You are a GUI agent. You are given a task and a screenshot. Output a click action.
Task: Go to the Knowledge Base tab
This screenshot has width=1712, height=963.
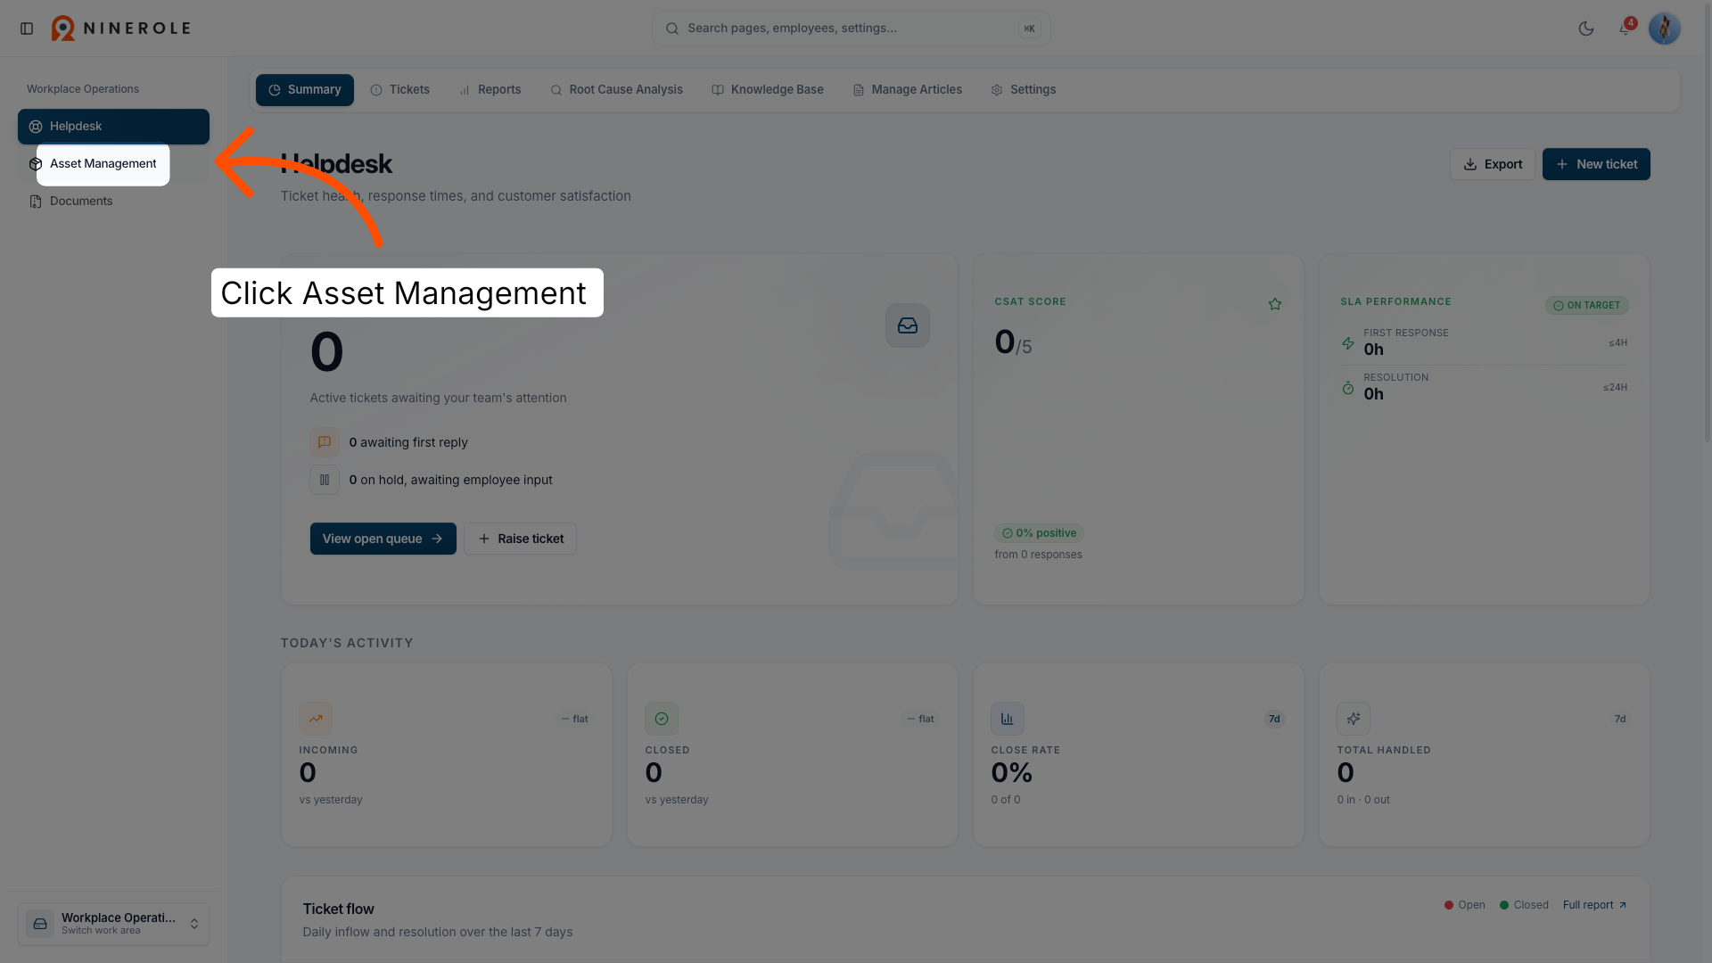click(768, 90)
